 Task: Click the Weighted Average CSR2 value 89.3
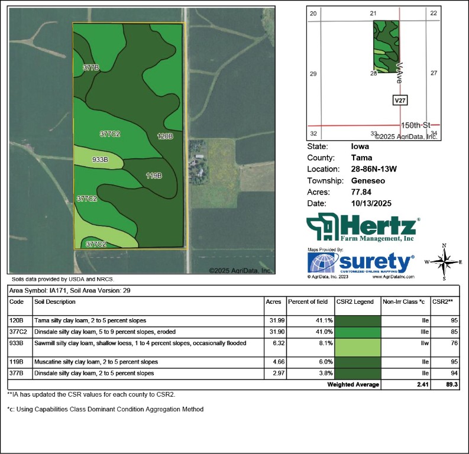tap(452, 384)
